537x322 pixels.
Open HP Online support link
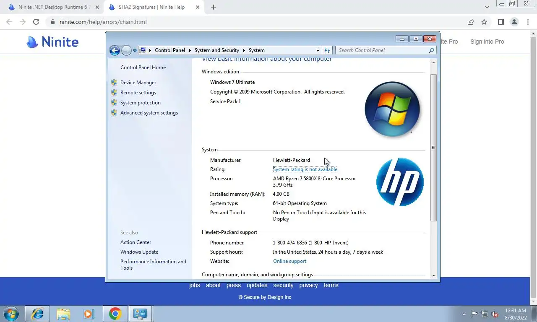(x=289, y=261)
